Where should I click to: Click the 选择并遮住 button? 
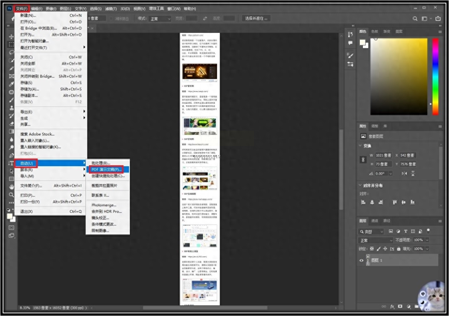[x=256, y=18]
